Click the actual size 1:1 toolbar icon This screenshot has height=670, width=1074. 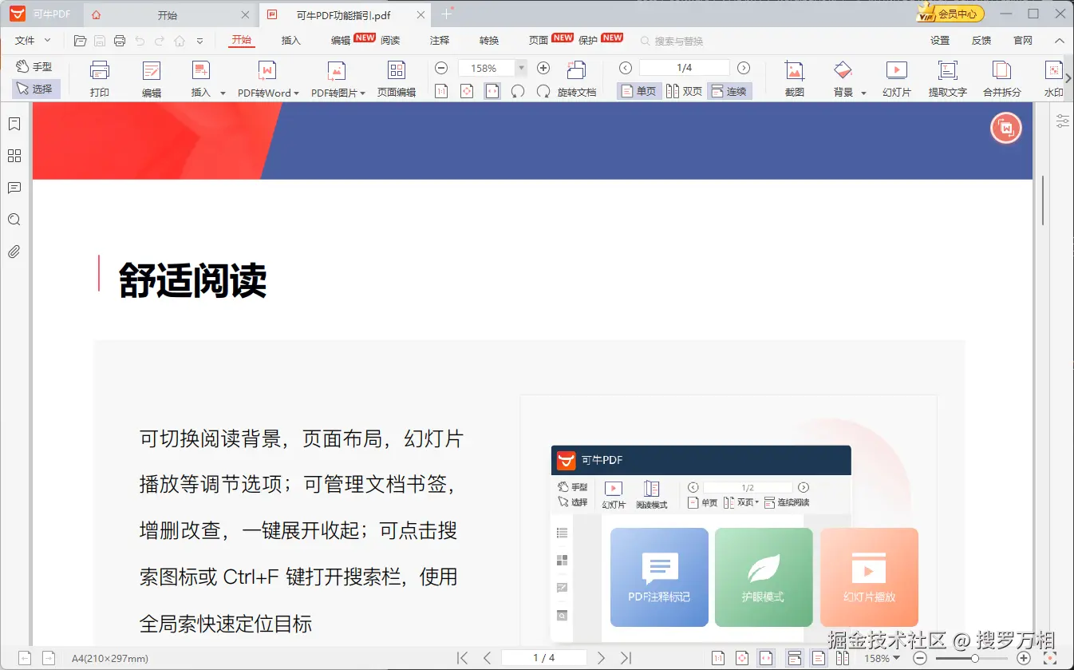tap(441, 92)
